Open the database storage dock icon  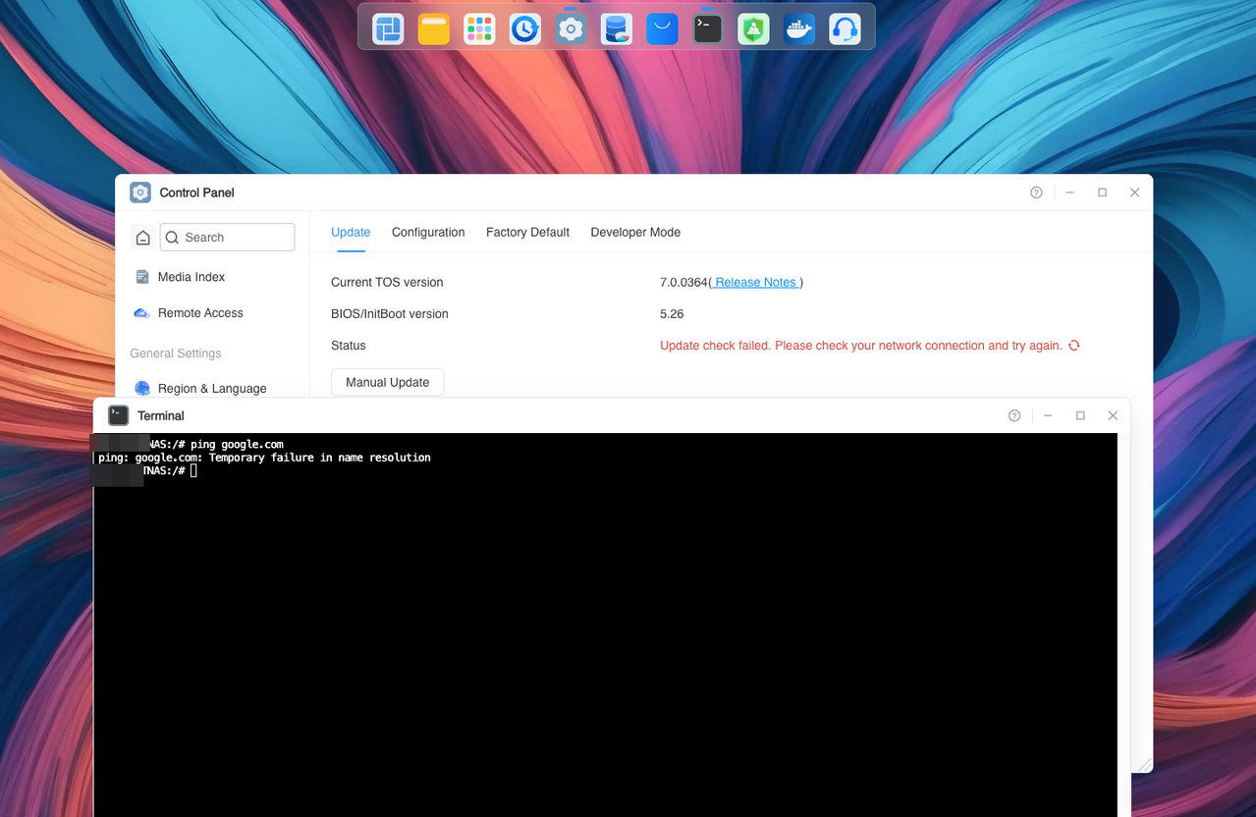coord(617,29)
